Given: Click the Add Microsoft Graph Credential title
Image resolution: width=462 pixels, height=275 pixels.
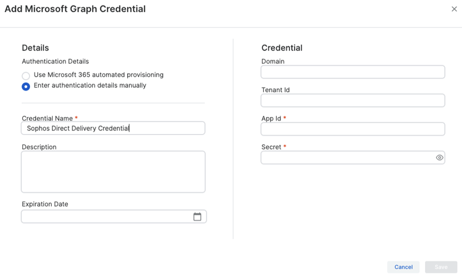Looking at the screenshot, I should click(75, 9).
